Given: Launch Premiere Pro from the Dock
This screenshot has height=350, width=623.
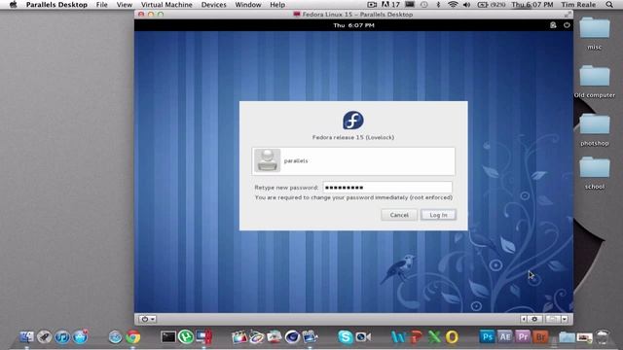Looking at the screenshot, I should [x=523, y=337].
